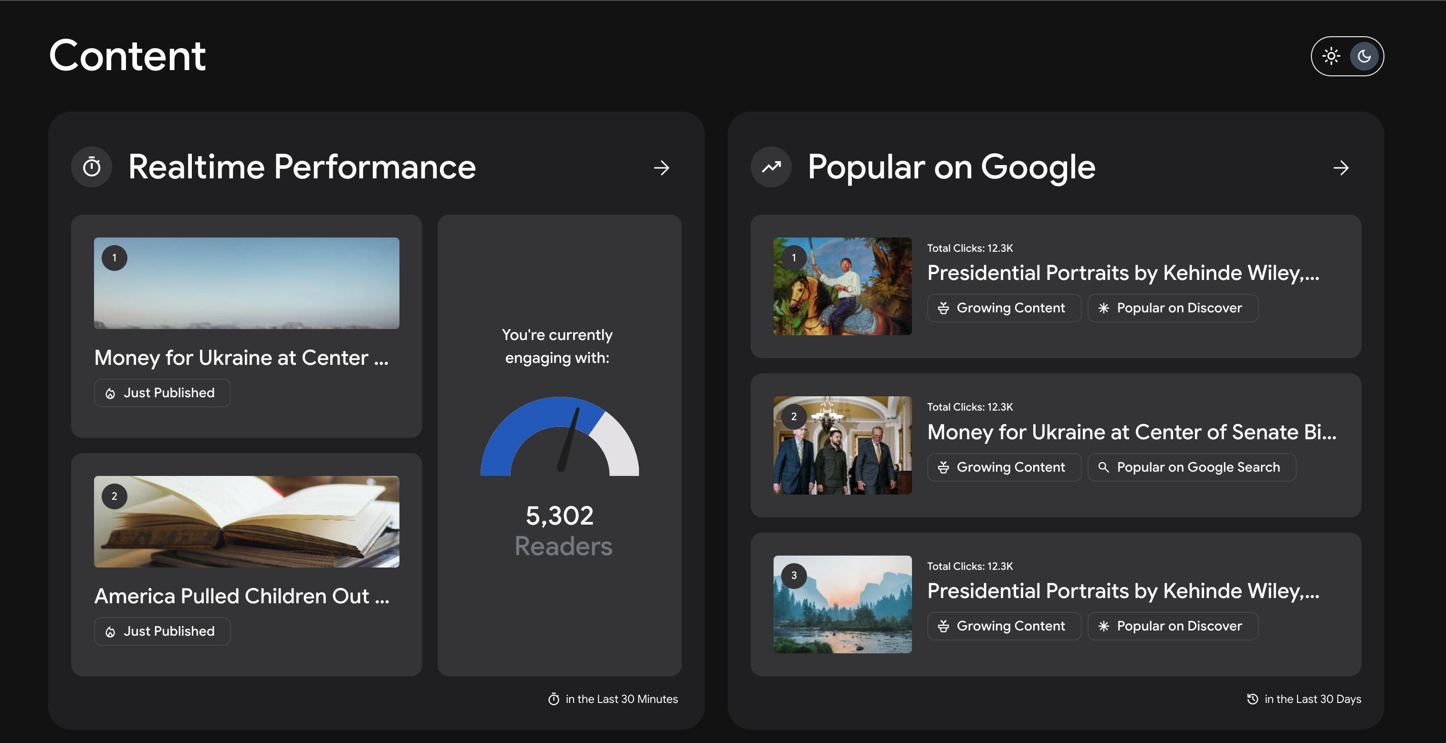Click Just Published tag under Ukraine article
This screenshot has width=1446, height=743.
pos(162,393)
